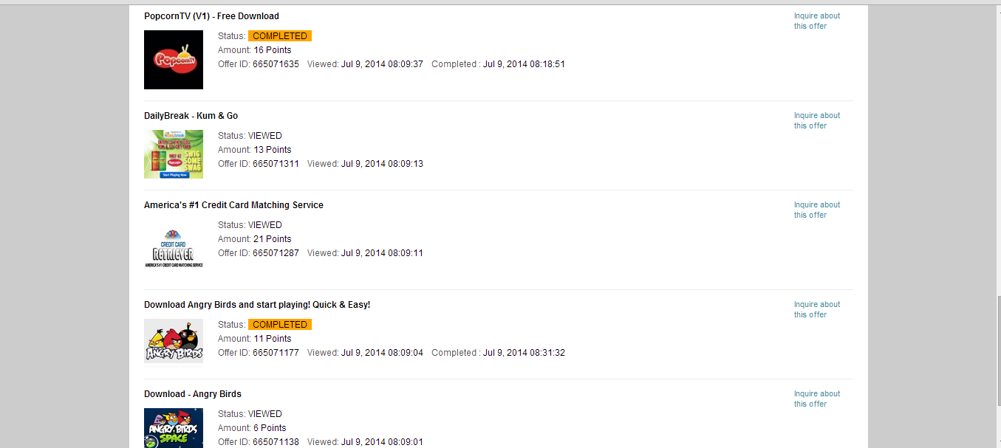The image size is (1001, 448).
Task: Open the PopcornTV offer logo thumbnail
Action: click(174, 60)
